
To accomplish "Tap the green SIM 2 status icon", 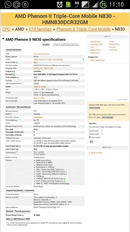I will click(x=68, y=5).
